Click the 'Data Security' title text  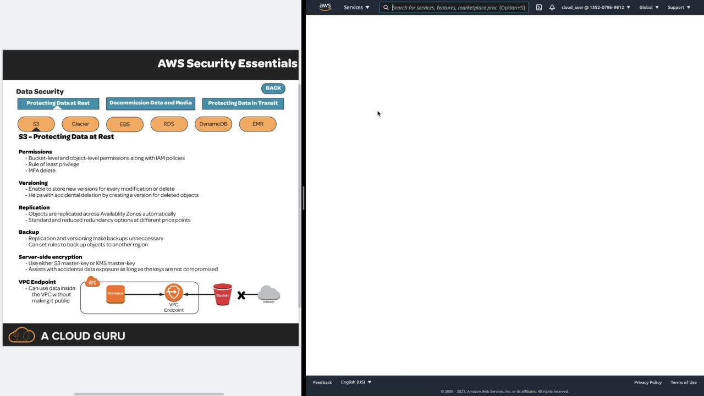coord(40,91)
